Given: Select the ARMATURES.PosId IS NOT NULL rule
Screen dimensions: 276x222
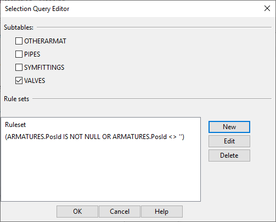Looking at the screenshot, I should tap(94, 137).
